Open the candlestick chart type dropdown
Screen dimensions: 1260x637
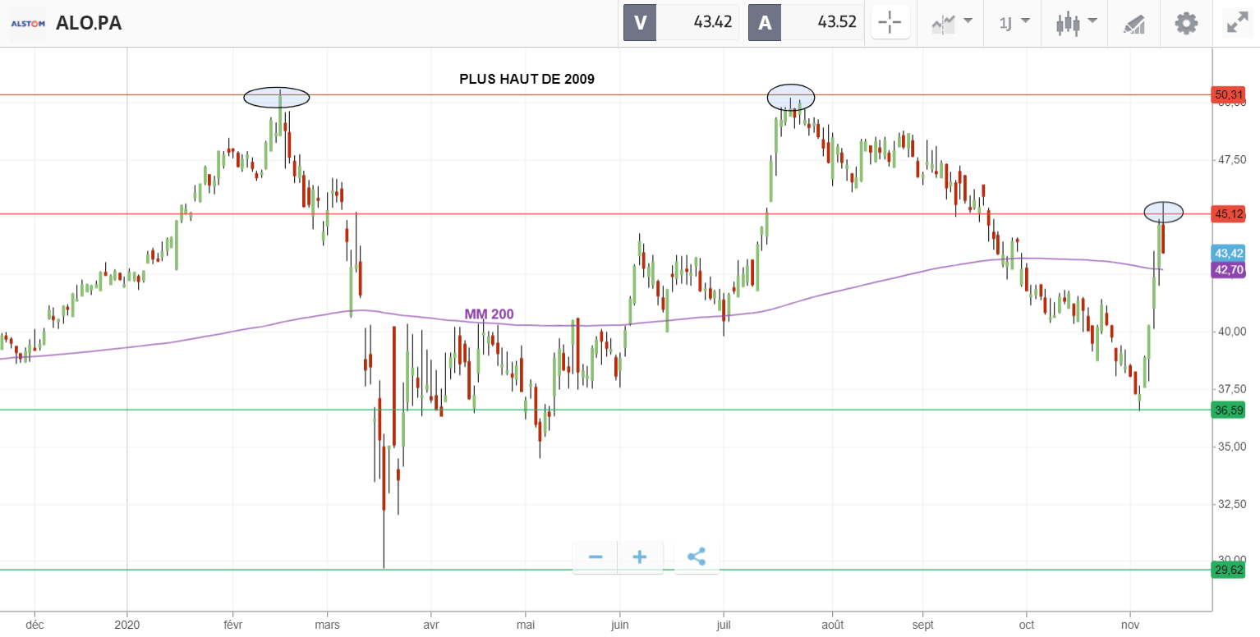tap(1078, 23)
